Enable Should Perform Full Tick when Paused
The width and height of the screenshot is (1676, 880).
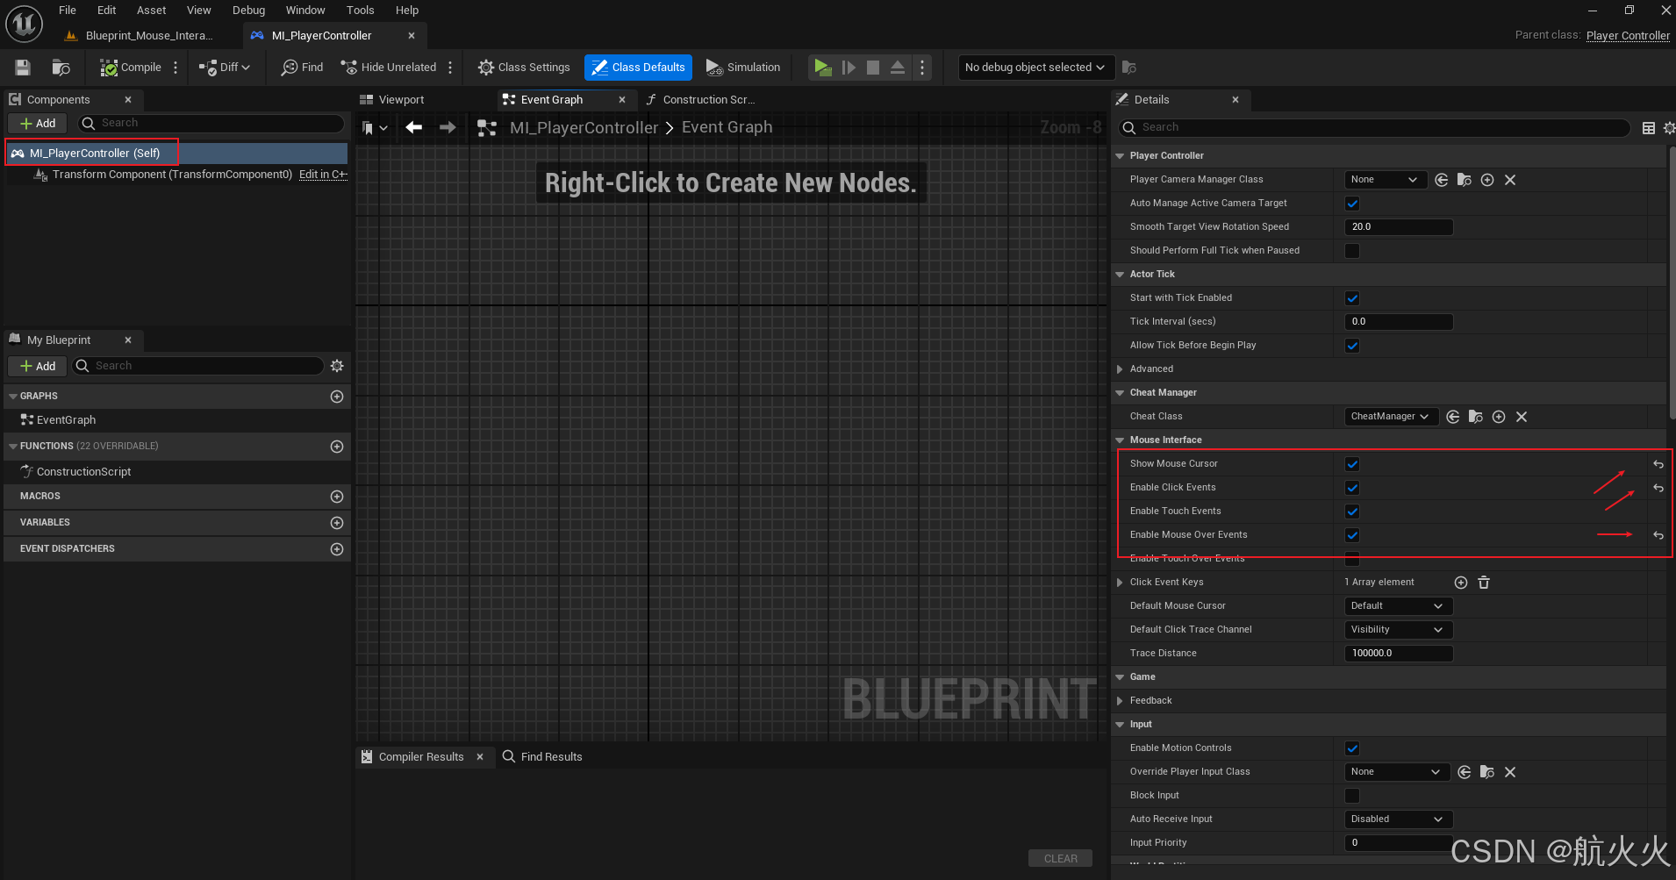[x=1352, y=251]
